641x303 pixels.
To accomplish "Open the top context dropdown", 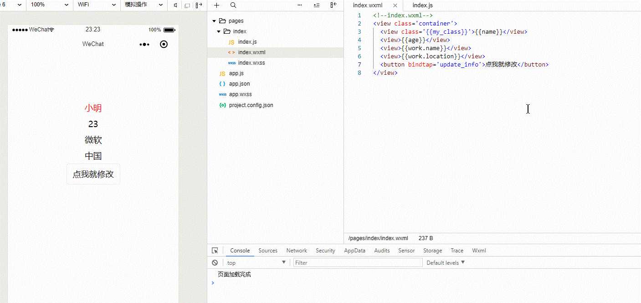I will [x=256, y=263].
